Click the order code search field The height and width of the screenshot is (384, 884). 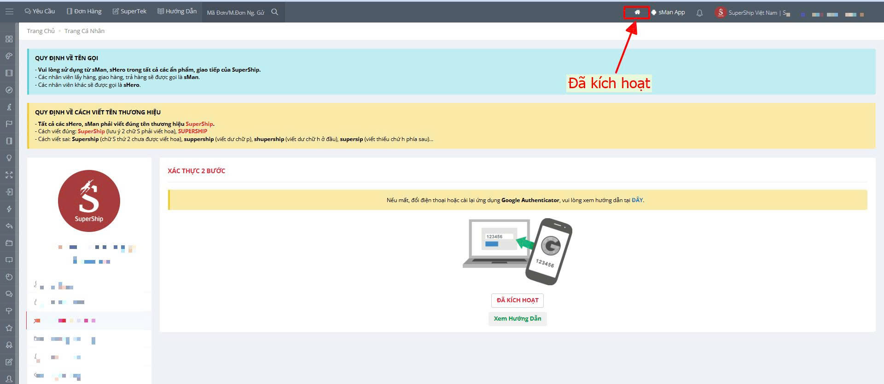236,12
